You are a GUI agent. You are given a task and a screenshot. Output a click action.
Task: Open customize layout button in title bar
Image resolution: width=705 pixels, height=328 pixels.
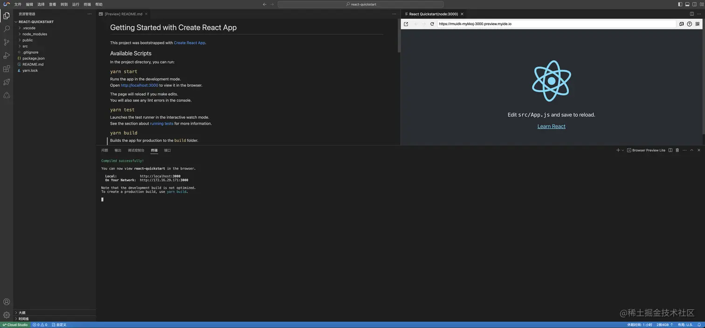click(x=702, y=4)
